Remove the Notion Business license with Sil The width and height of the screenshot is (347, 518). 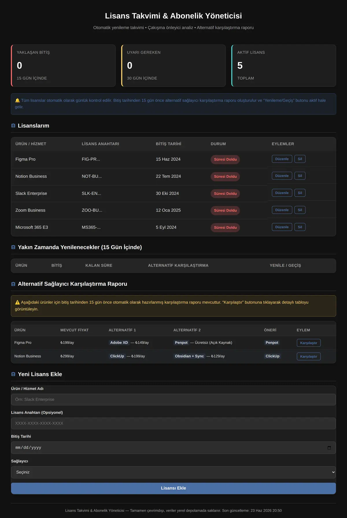click(300, 176)
